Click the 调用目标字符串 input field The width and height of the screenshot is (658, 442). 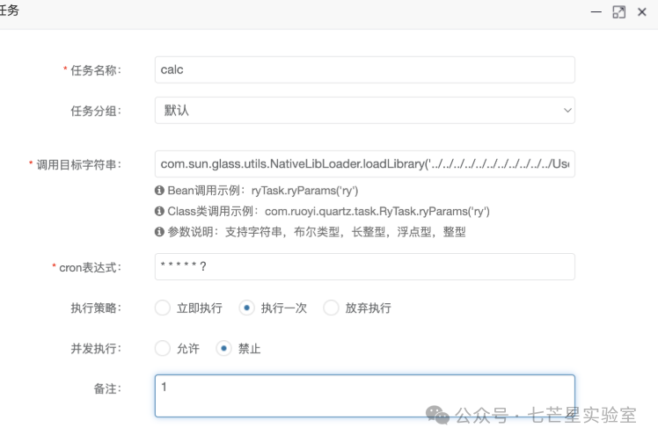365,164
